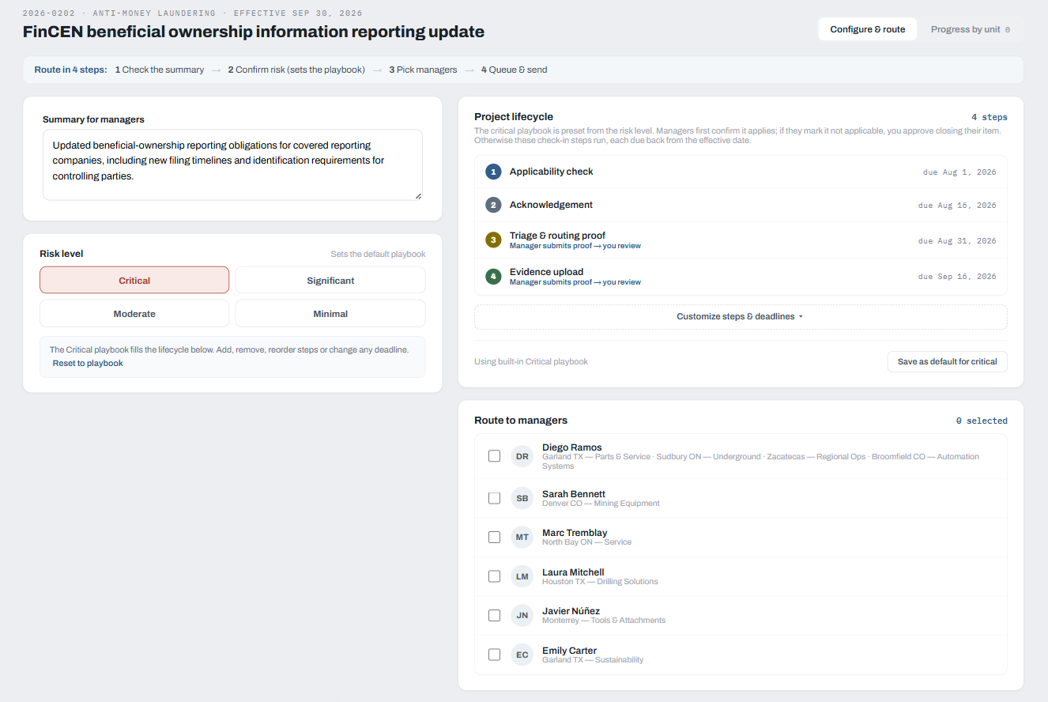Image resolution: width=1048 pixels, height=702 pixels.
Task: Enable the Laura Mitchell checkbox
Action: [x=494, y=576]
